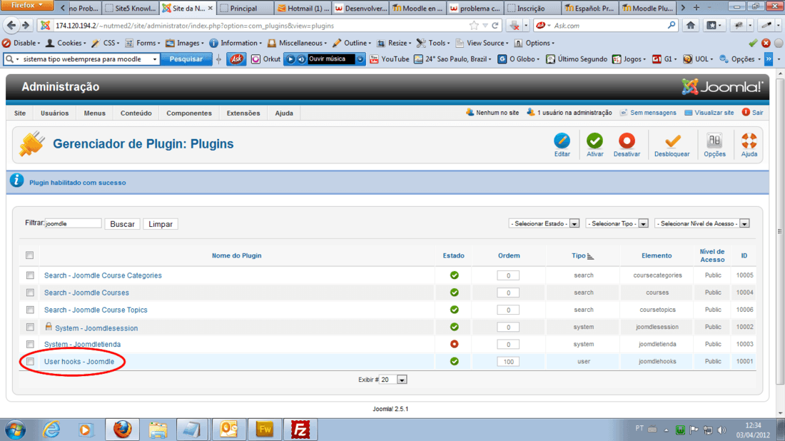Expand the Cookies developer toolbar dropdown
The height and width of the screenshot is (441, 785).
coord(66,43)
